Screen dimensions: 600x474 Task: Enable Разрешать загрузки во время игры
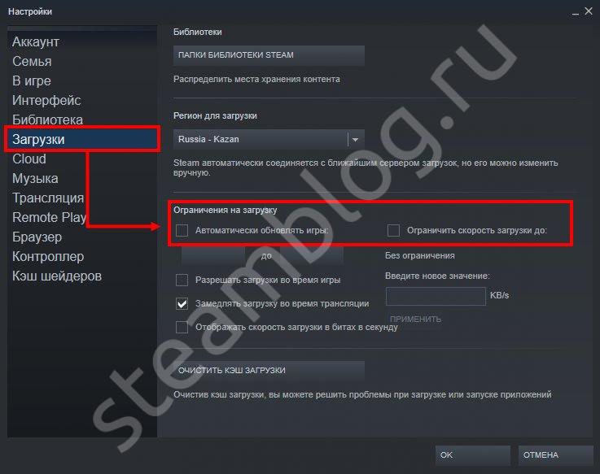point(182,280)
